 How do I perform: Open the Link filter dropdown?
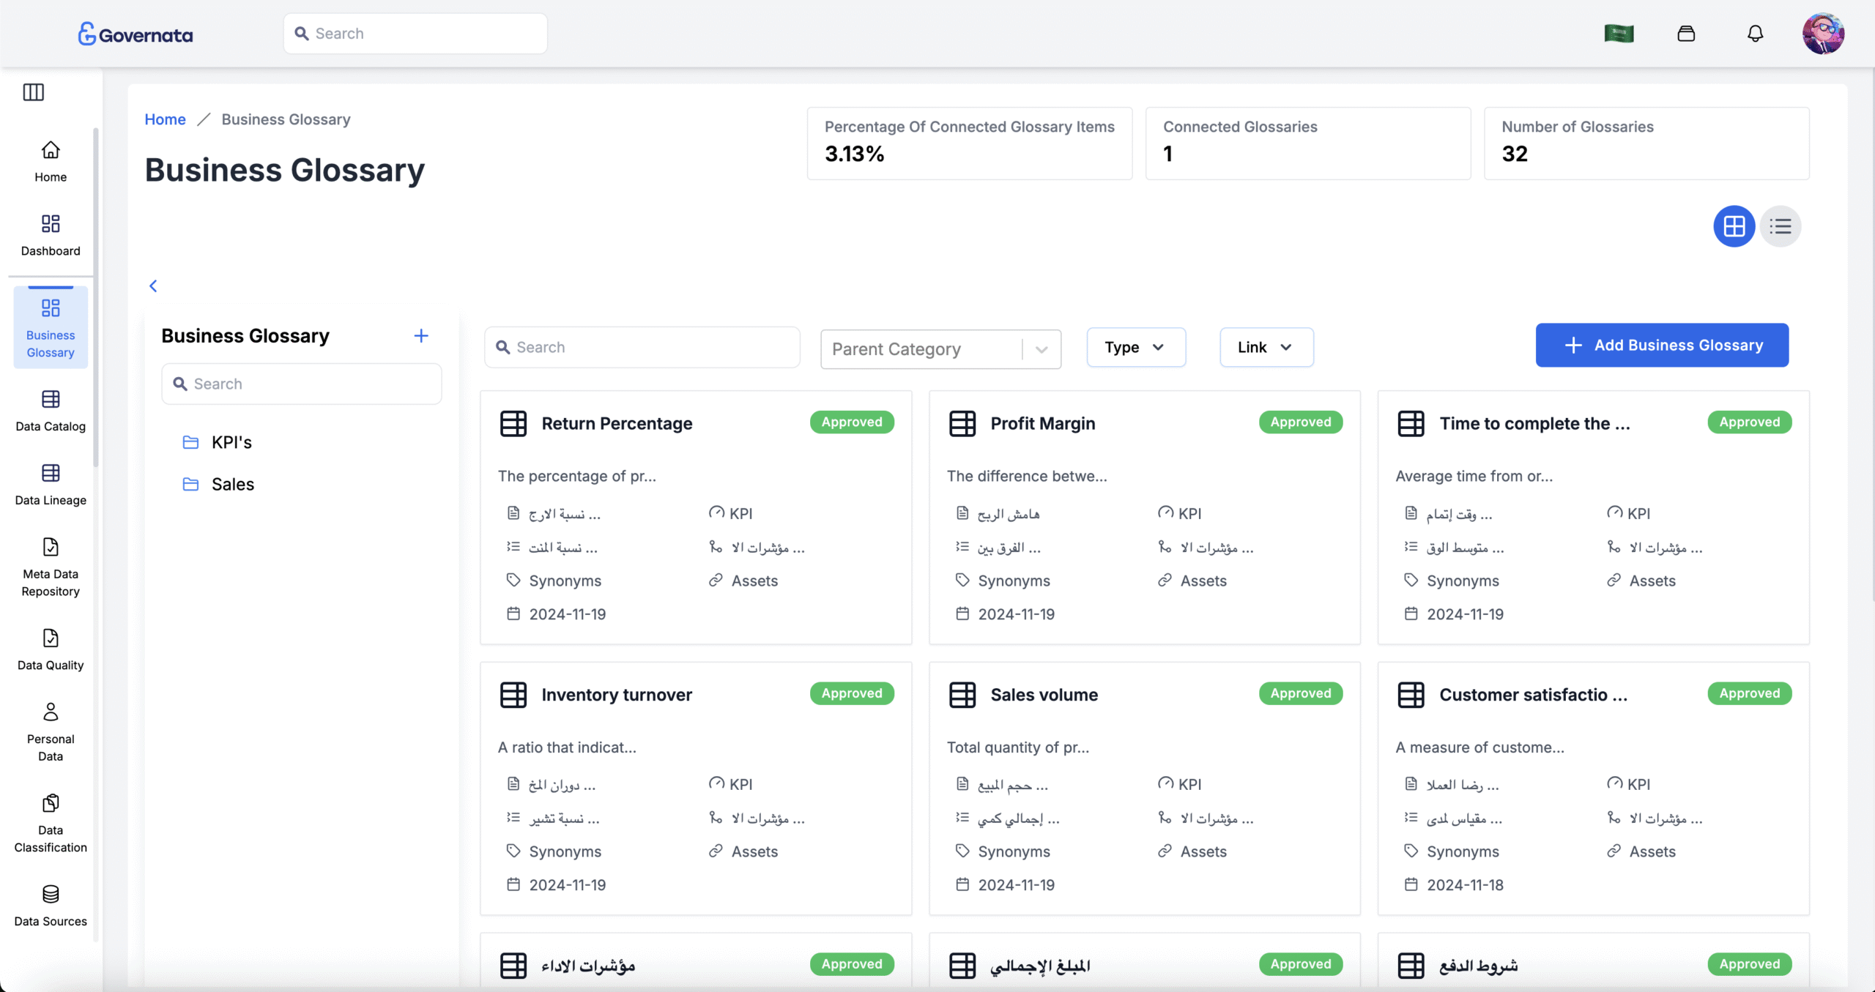coord(1266,347)
